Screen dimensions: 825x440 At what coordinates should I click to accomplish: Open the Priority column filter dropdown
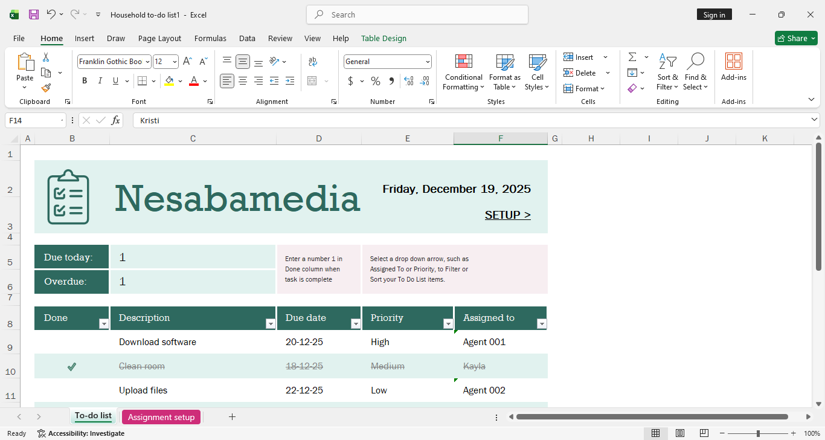[x=448, y=324]
